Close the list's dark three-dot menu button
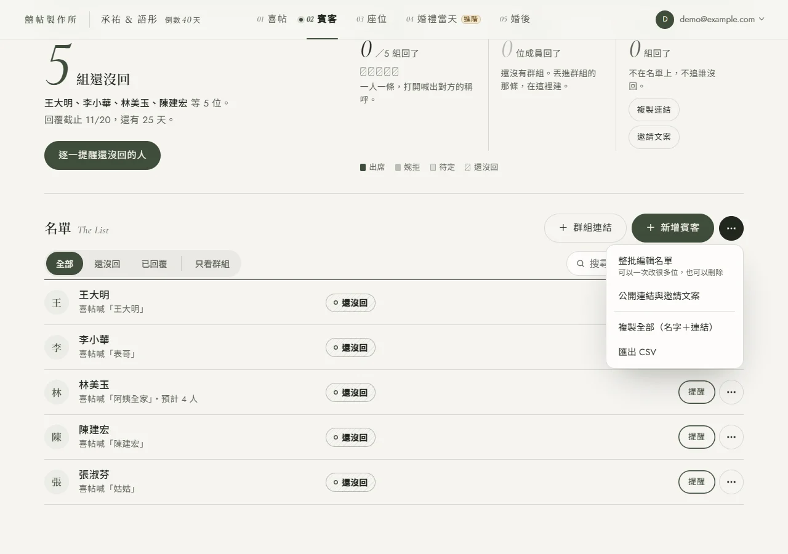The image size is (788, 554). (x=731, y=228)
